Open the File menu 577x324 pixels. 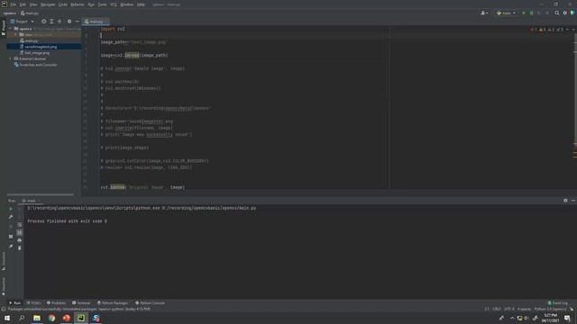pyautogui.click(x=14, y=4)
